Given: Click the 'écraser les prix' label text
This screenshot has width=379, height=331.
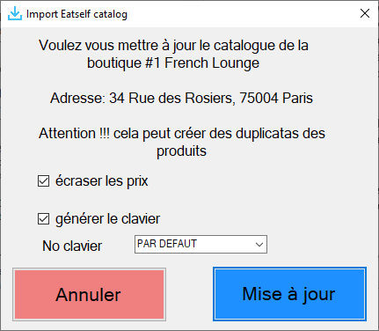Looking at the screenshot, I should [x=102, y=180].
